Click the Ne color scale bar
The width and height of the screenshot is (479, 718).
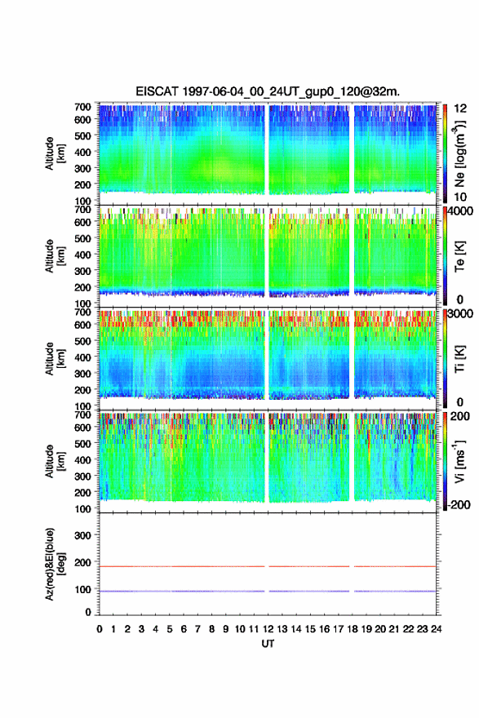445,153
